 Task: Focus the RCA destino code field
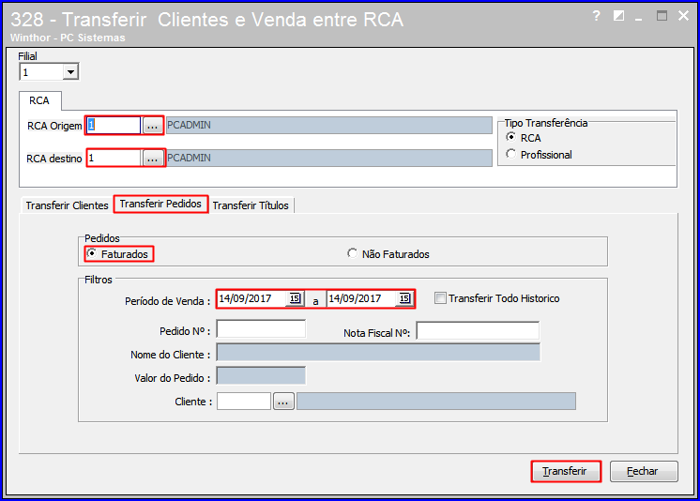(x=114, y=158)
